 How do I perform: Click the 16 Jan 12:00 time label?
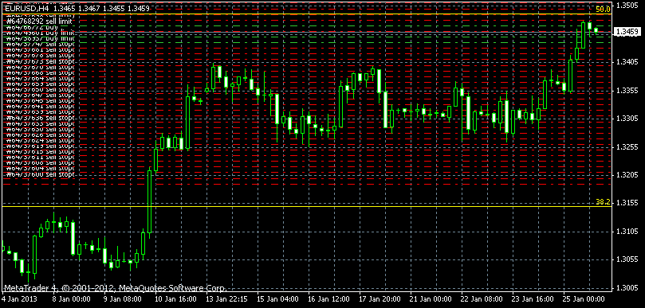click(x=329, y=298)
